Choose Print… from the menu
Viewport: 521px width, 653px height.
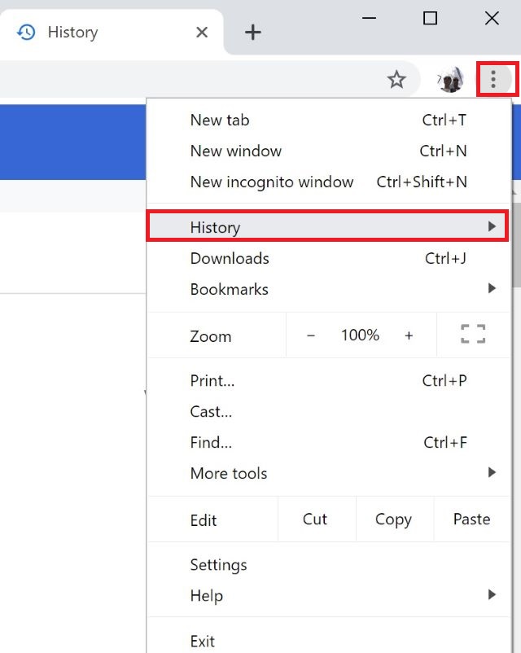click(329, 380)
